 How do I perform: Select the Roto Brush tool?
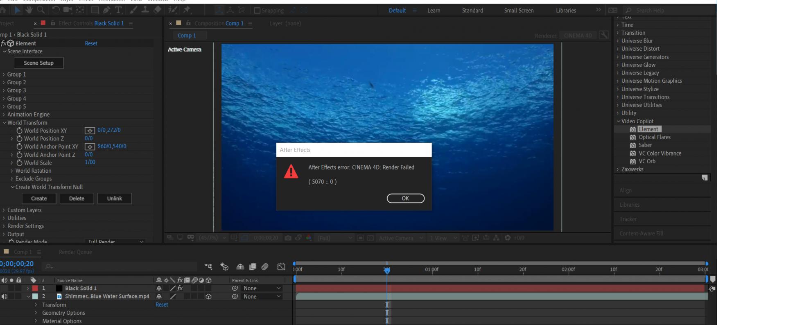coord(173,10)
